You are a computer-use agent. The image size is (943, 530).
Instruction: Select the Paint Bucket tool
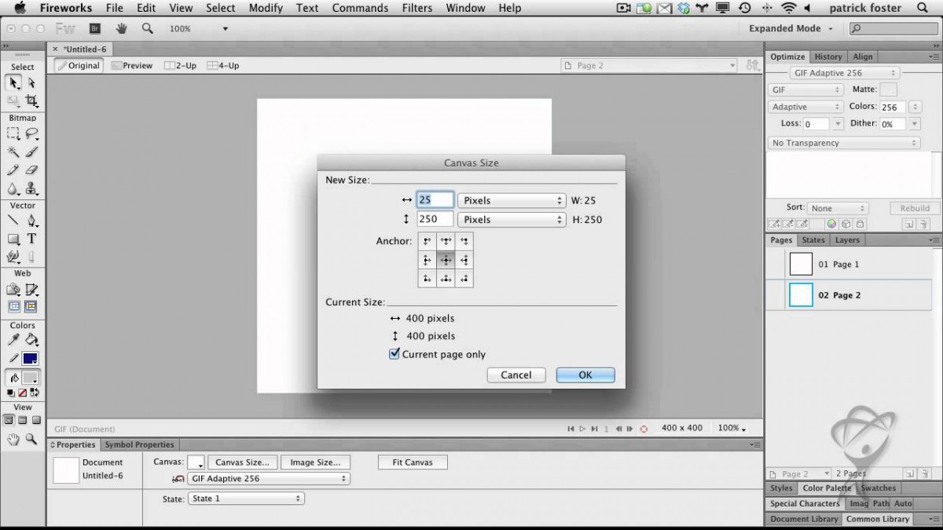31,340
